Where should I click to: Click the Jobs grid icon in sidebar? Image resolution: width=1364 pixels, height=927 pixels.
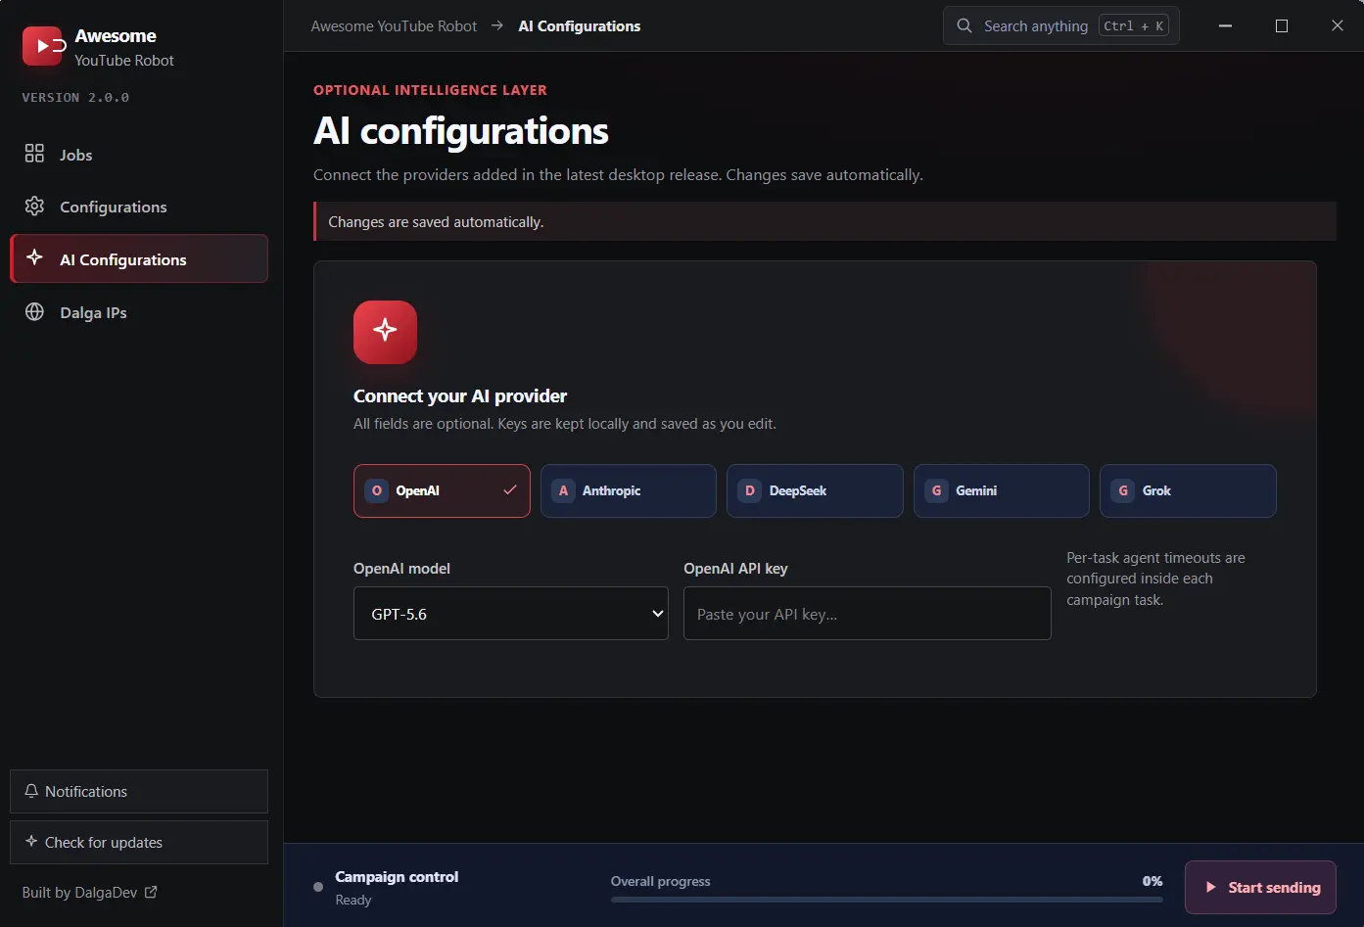34,154
